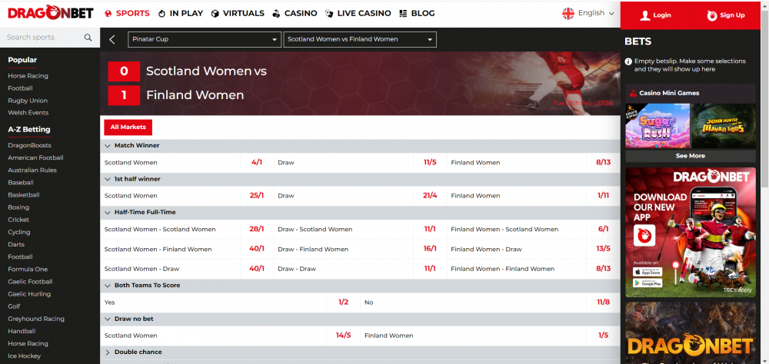Open Horse Racing under Popular

coord(28,76)
